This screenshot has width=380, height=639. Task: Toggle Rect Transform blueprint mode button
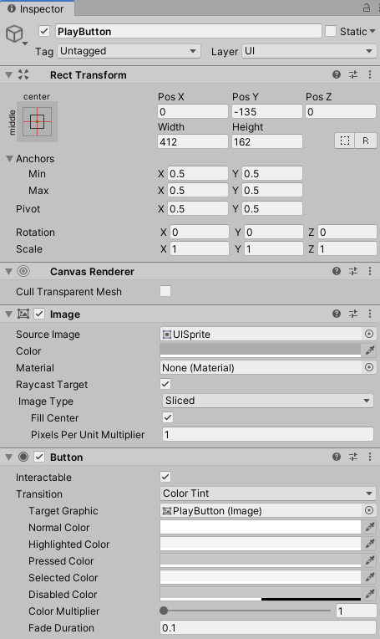345,141
